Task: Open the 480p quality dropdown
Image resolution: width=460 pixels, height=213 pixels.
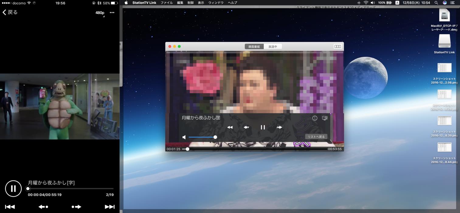Action: [100, 13]
